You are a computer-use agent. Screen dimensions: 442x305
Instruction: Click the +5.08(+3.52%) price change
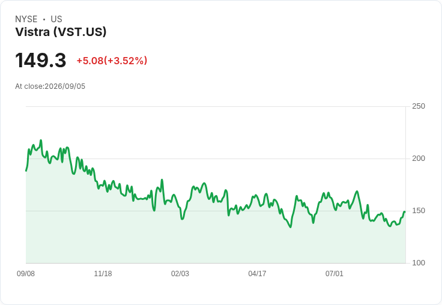point(112,61)
